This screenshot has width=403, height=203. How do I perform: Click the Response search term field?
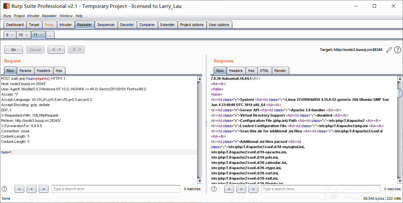coord(321,189)
